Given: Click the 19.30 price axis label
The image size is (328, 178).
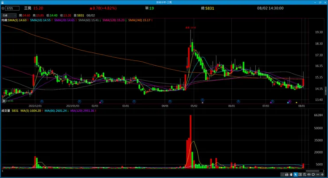Looking at the screenshot, I should (319, 32).
